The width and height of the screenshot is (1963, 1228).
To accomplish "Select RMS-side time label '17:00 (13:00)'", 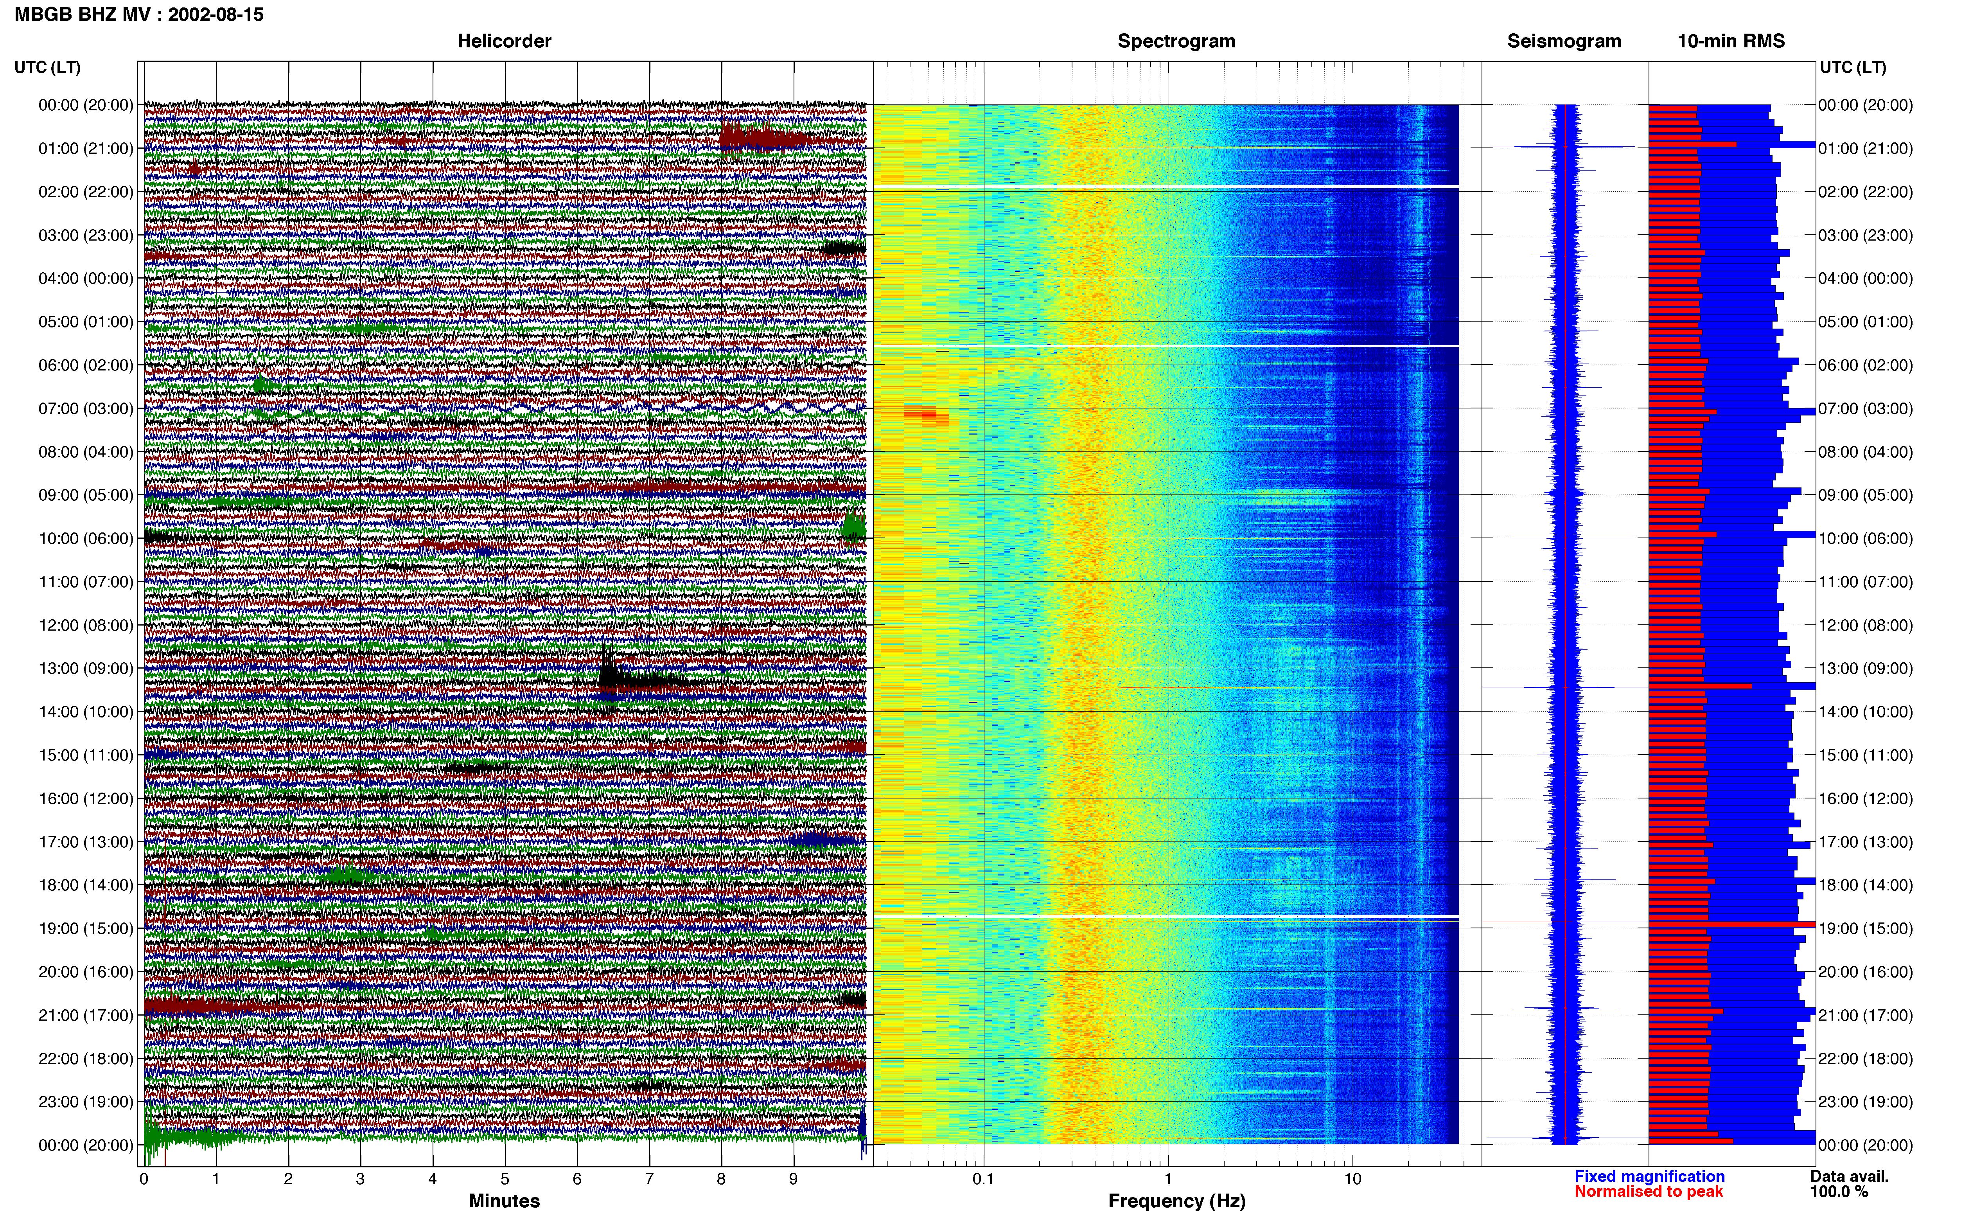I will pyautogui.click(x=1866, y=842).
